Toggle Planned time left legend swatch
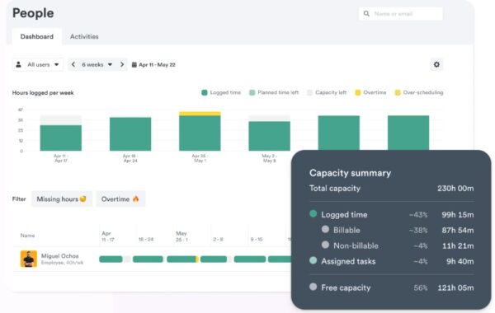The image size is (495, 313). tap(252, 93)
